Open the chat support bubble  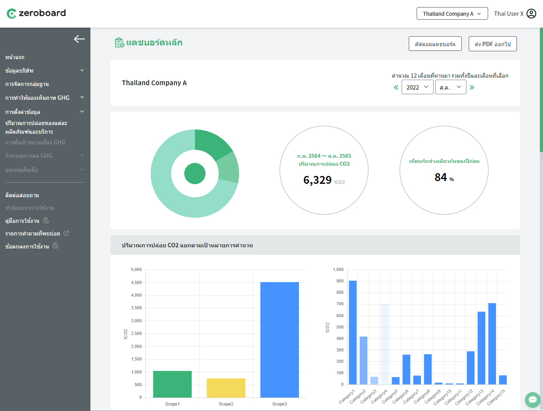(532, 400)
